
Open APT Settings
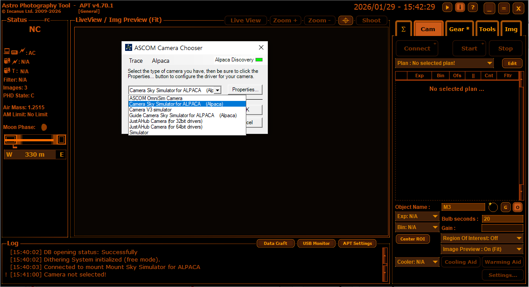coord(357,244)
